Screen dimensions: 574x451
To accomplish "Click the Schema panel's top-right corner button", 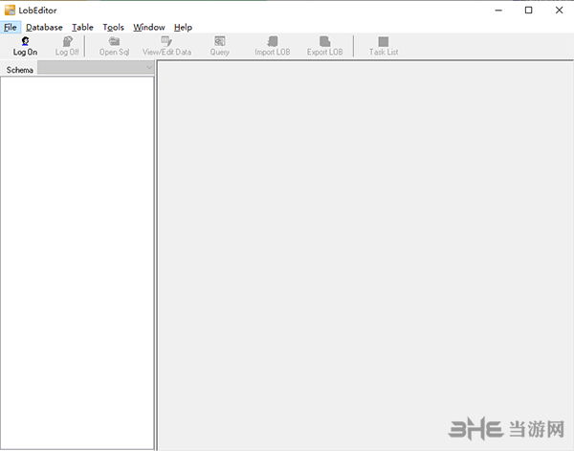I will [149, 68].
